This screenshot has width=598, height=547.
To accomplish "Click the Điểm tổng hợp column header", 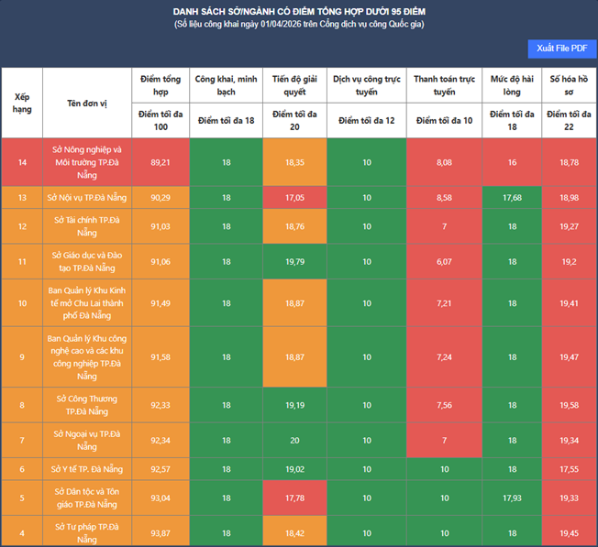I will tap(161, 85).
